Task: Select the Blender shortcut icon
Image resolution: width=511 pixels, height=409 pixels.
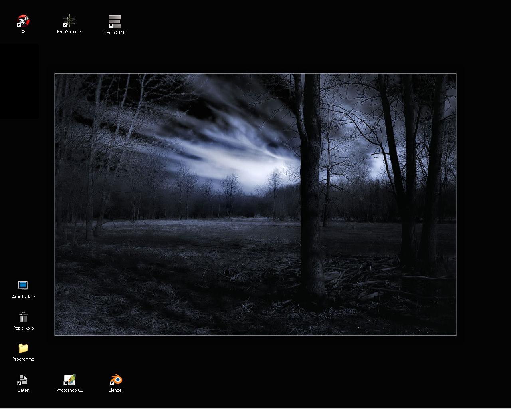Action: click(116, 380)
